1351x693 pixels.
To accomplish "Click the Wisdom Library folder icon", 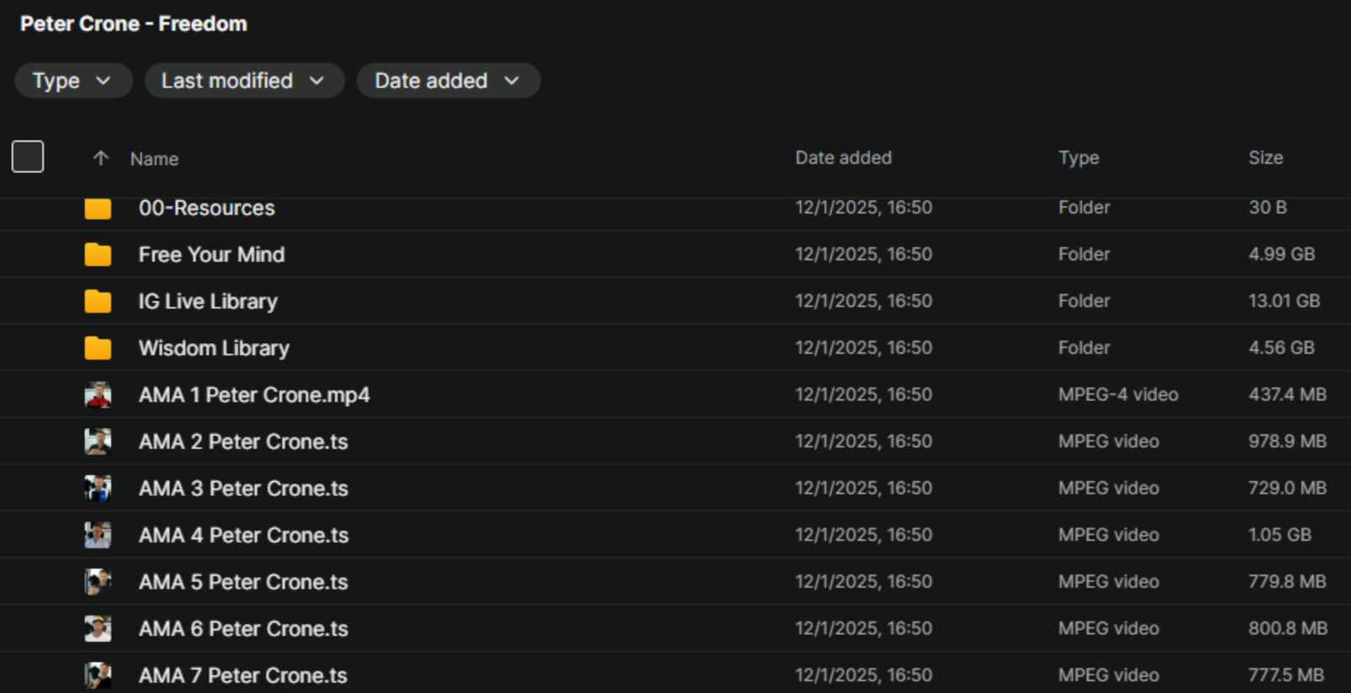I will click(x=98, y=348).
